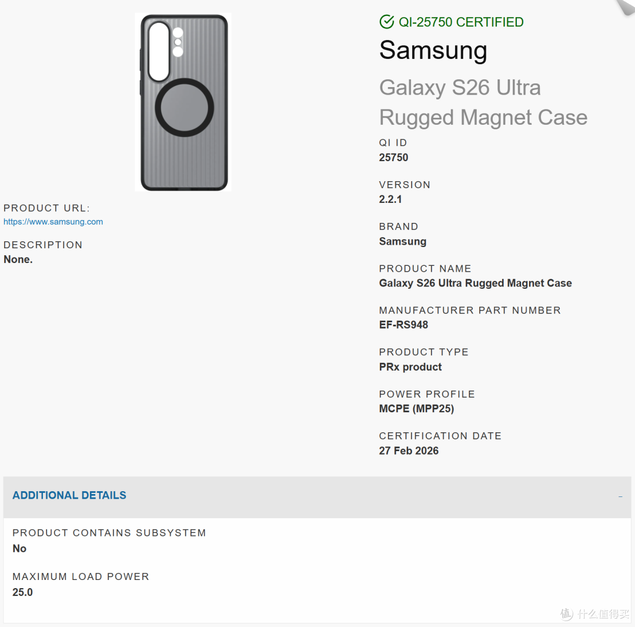Select the Galaxy S26 Ultra Rugged Magnet Case title
Image resolution: width=635 pixels, height=627 pixels.
[483, 102]
